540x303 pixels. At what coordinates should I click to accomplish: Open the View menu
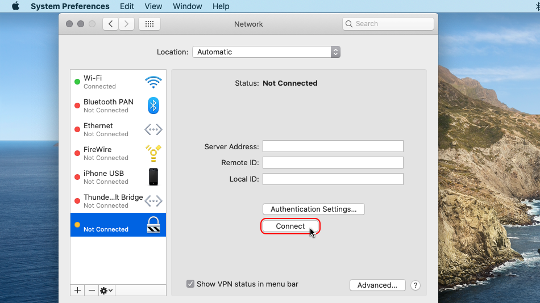(x=153, y=6)
